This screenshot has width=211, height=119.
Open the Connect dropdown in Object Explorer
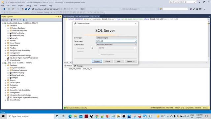pos(6,20)
